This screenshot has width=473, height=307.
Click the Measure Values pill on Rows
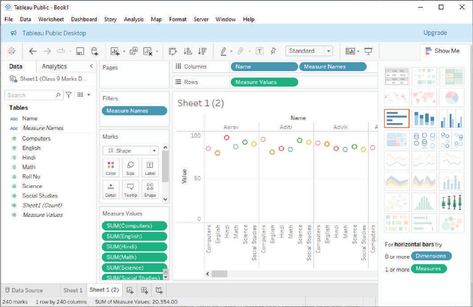click(x=264, y=82)
